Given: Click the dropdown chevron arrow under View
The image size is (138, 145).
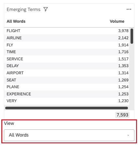Looking at the screenshot, I should [x=128, y=135].
